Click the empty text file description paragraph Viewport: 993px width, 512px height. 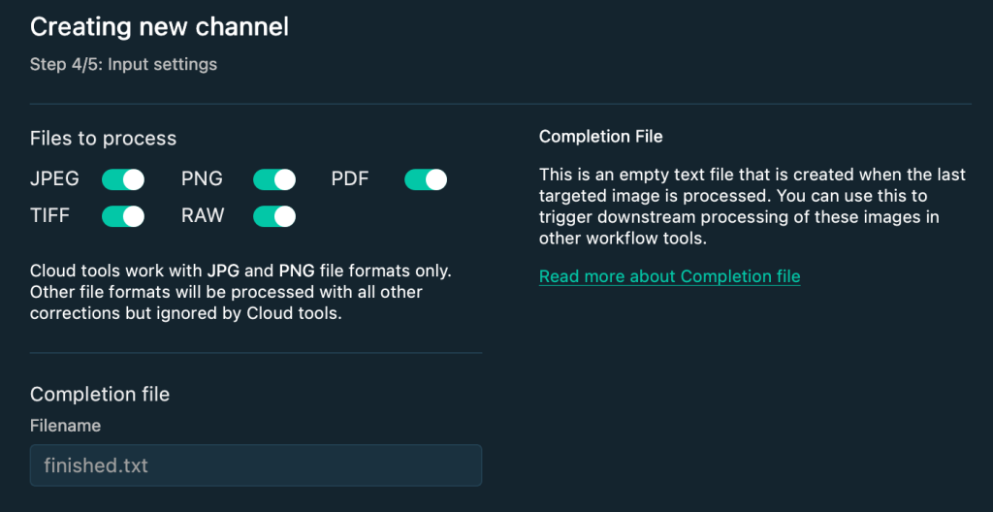click(x=753, y=206)
